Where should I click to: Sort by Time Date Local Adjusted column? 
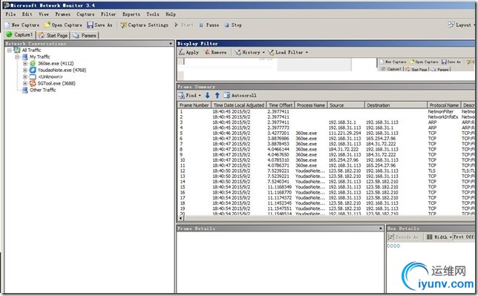[239, 105]
